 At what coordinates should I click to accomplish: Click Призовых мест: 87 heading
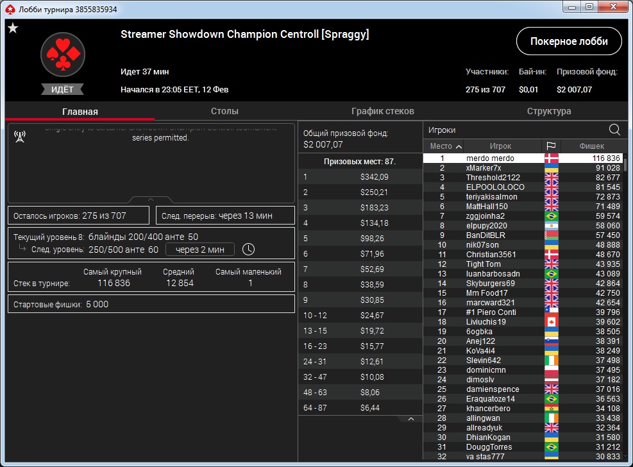[360, 162]
